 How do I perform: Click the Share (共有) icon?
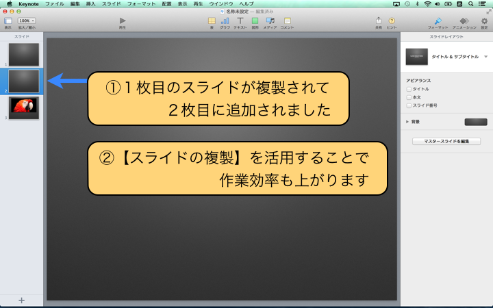(379, 21)
